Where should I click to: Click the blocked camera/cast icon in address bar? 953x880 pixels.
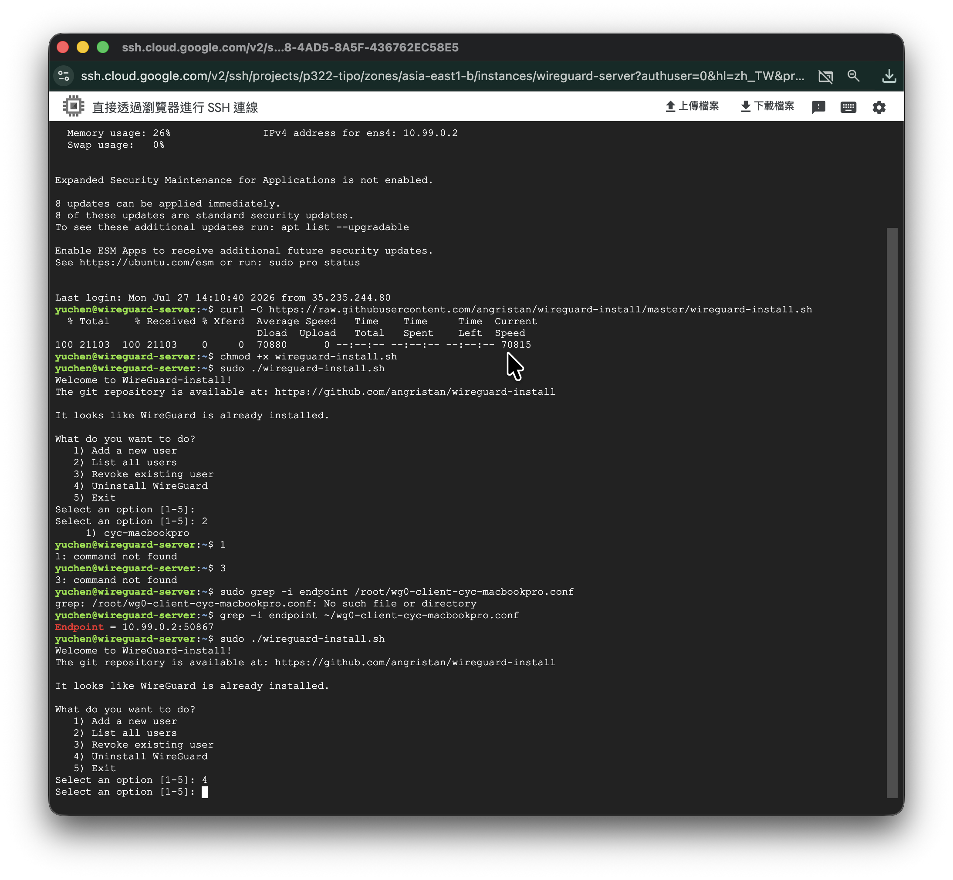pos(825,76)
